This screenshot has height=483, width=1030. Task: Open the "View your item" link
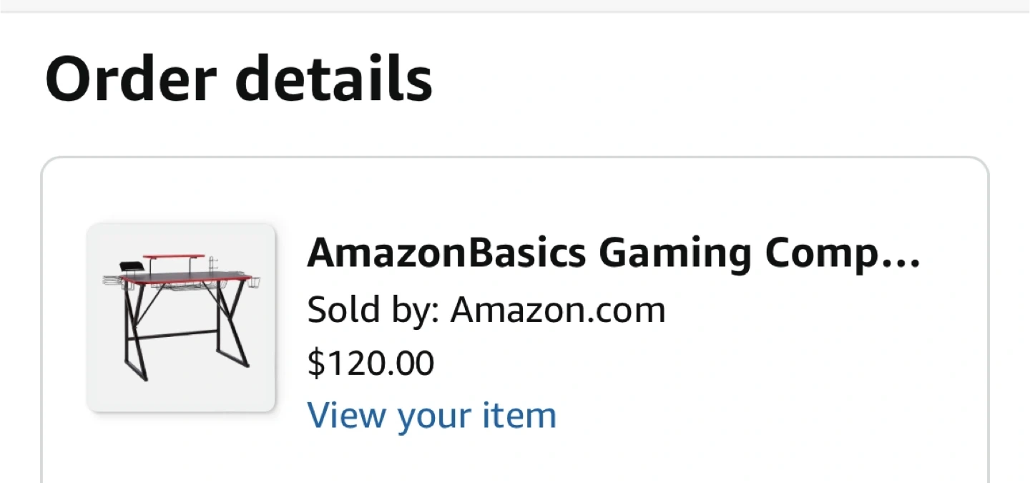point(431,415)
